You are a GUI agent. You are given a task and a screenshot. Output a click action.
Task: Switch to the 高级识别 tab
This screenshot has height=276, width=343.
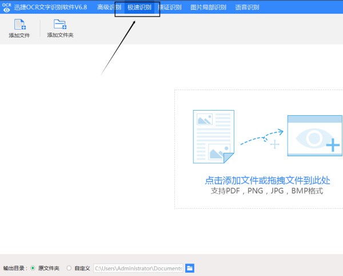(109, 7)
